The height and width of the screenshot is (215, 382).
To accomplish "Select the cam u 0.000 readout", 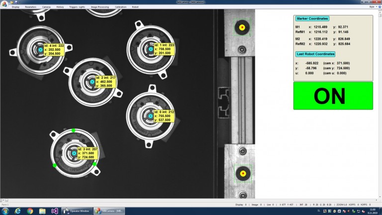I will tap(335, 73).
